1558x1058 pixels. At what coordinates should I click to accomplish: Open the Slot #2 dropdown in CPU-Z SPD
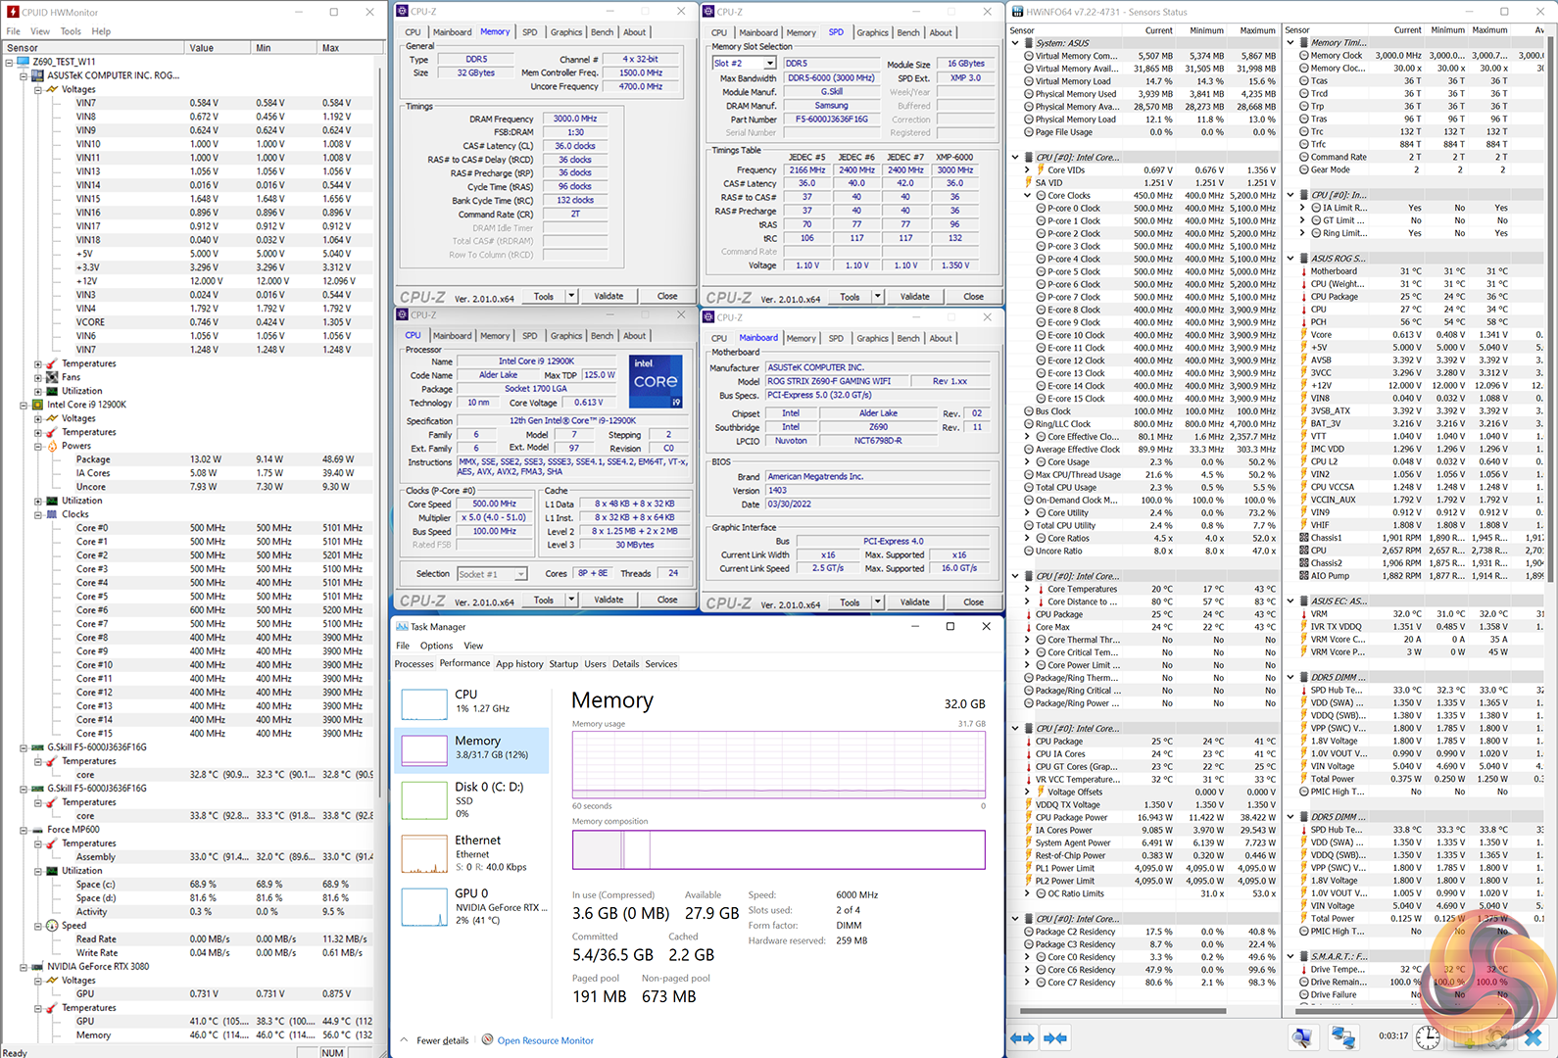pos(770,64)
